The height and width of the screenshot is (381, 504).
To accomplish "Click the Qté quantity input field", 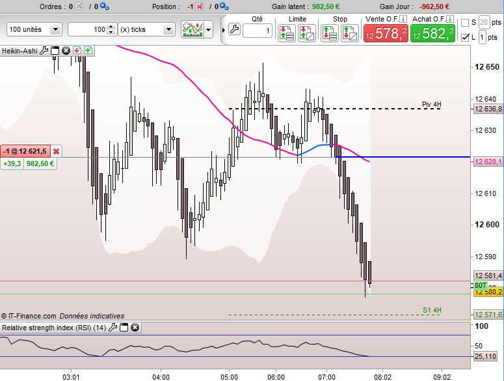I will pos(257,31).
